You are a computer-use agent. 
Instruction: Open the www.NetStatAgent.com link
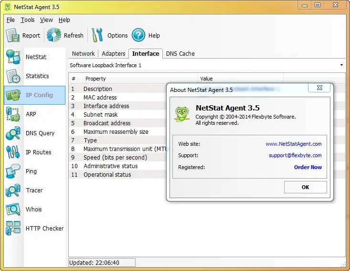click(x=294, y=144)
